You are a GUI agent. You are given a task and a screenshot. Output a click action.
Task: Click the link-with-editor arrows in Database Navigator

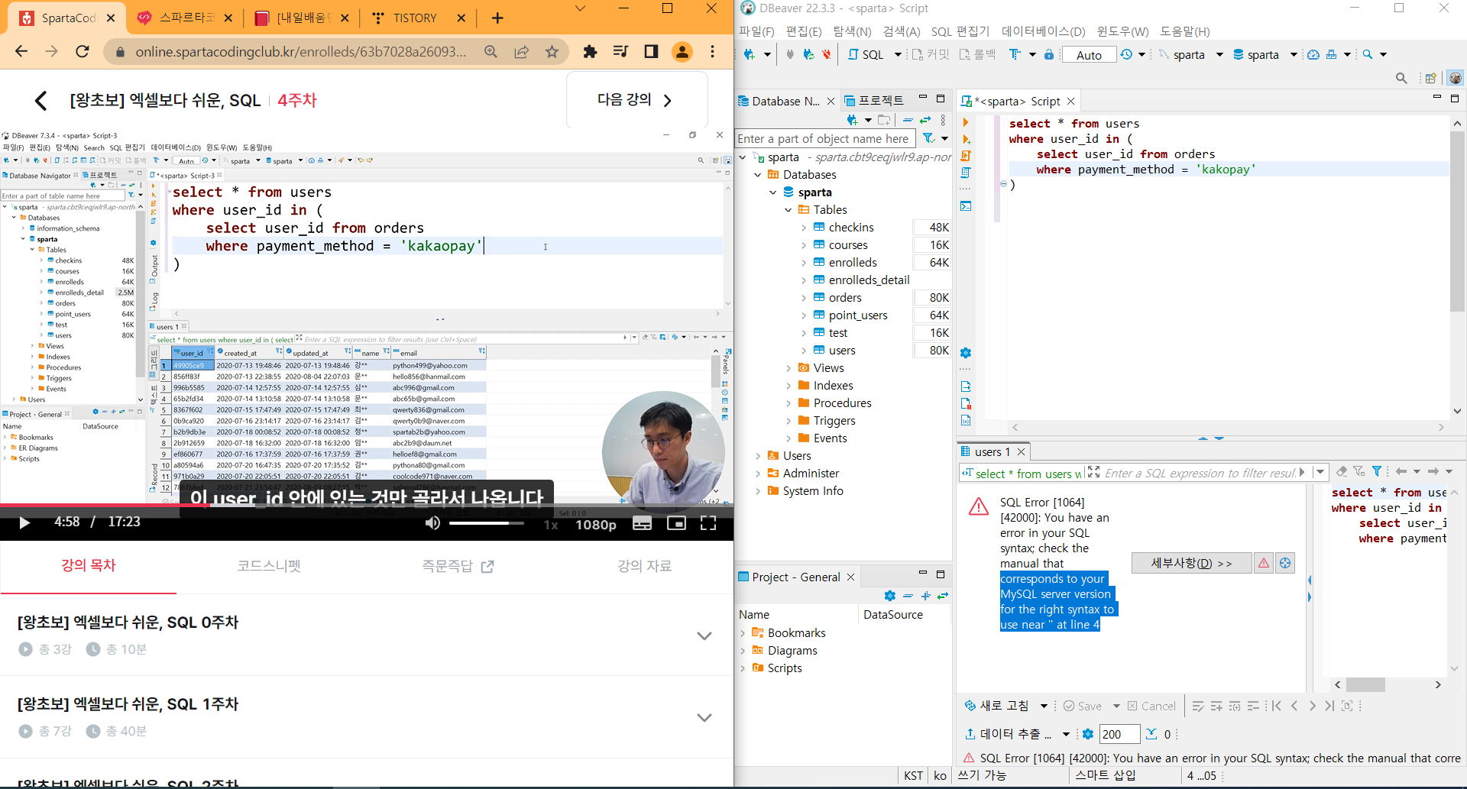[x=925, y=120]
